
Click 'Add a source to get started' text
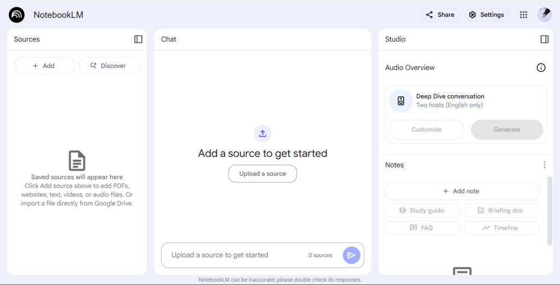coord(262,153)
